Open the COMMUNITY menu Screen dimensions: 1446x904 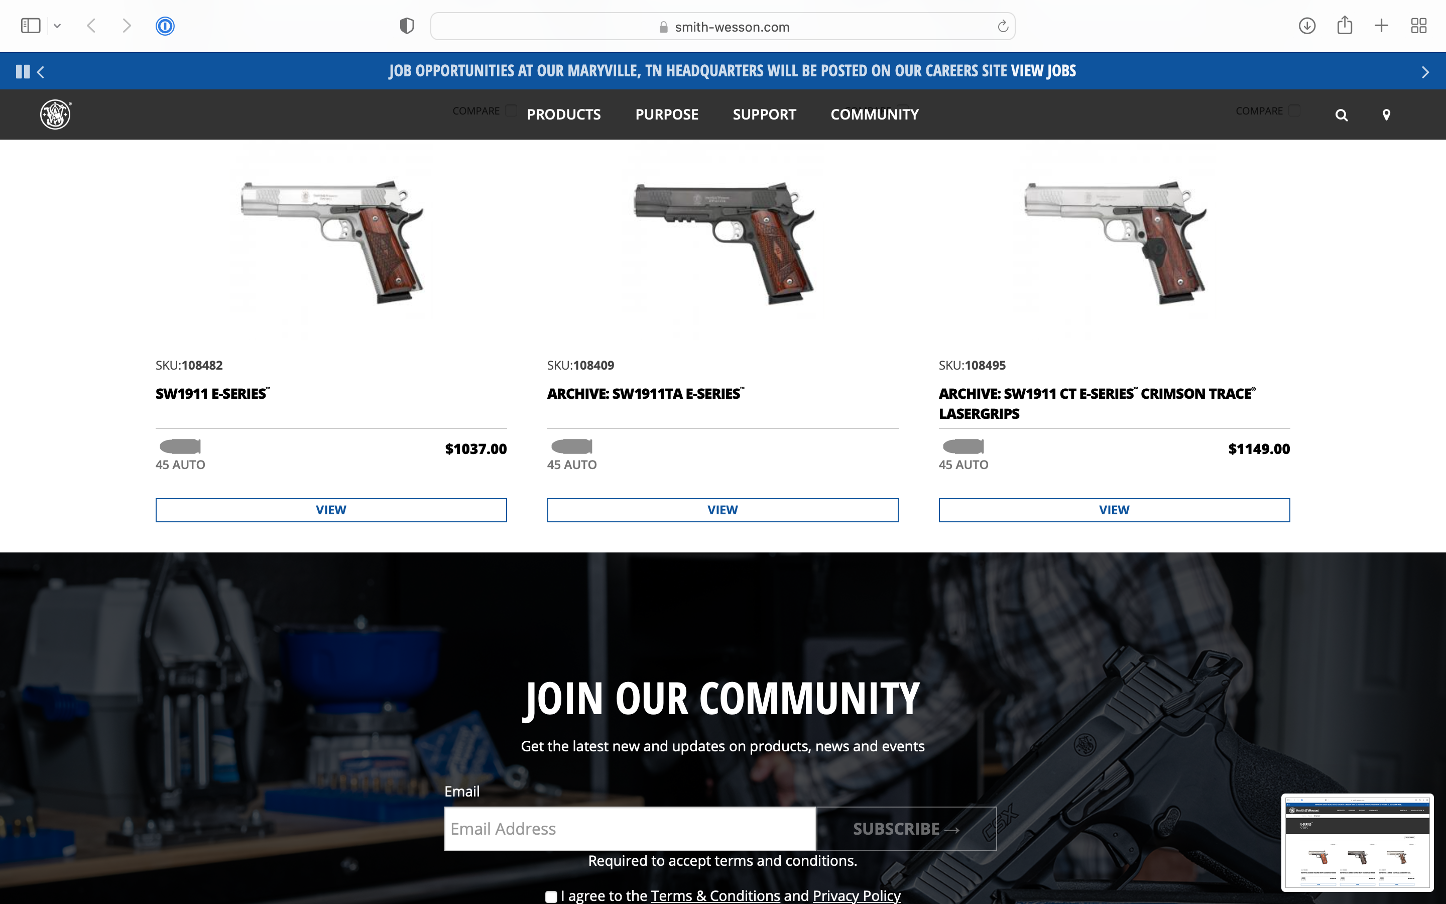874,114
